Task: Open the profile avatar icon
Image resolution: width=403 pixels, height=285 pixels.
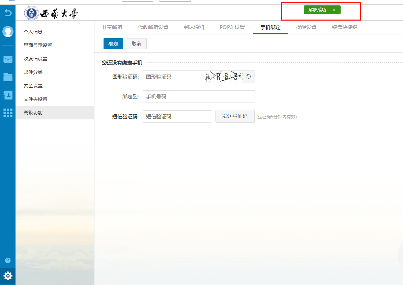Action: coord(7,31)
